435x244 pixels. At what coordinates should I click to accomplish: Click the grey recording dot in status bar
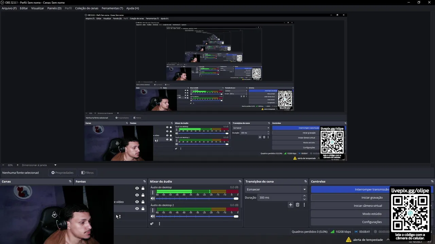(376, 232)
